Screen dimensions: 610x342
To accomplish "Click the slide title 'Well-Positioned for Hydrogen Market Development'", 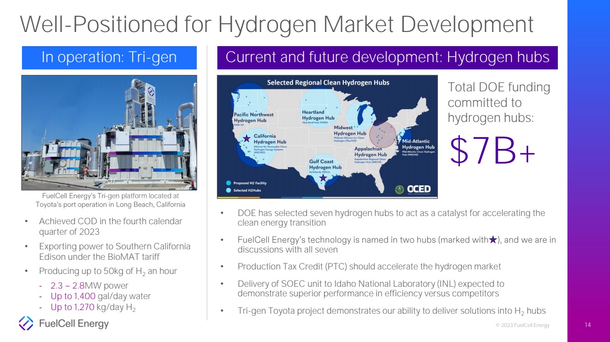I will click(x=276, y=24).
